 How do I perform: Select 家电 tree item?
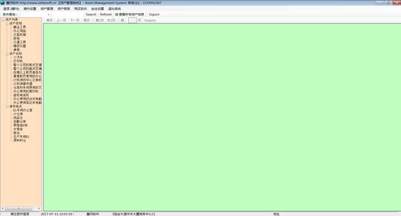click(16, 38)
